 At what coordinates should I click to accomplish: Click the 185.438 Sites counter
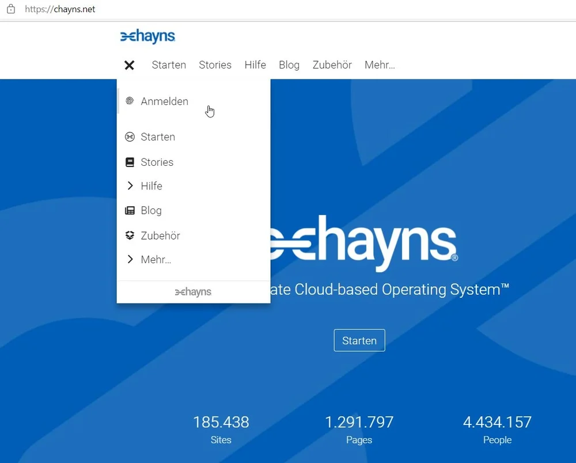tap(221, 429)
